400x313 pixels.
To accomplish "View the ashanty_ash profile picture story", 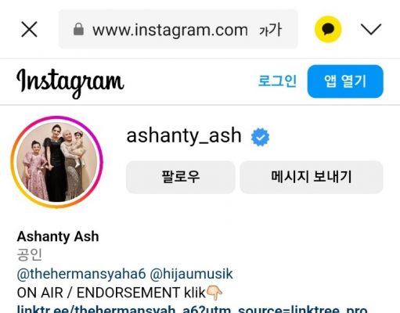I will click(57, 162).
